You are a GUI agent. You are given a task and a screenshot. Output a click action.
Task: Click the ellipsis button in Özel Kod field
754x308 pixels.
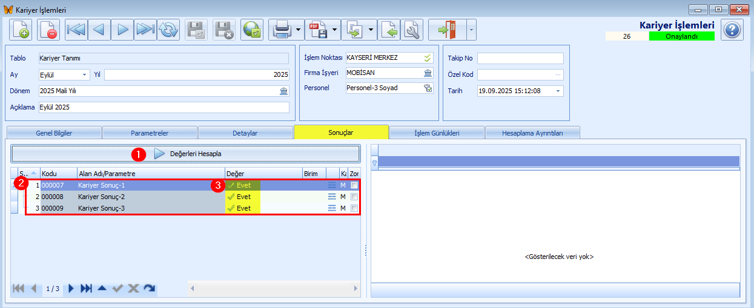click(558, 74)
